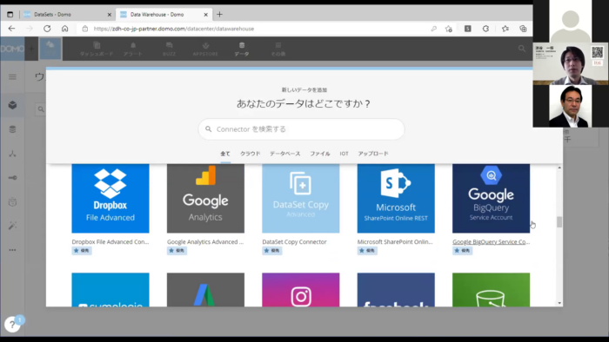Image resolution: width=609 pixels, height=342 pixels.
Task: Open the アラート nav item
Action: point(133,49)
